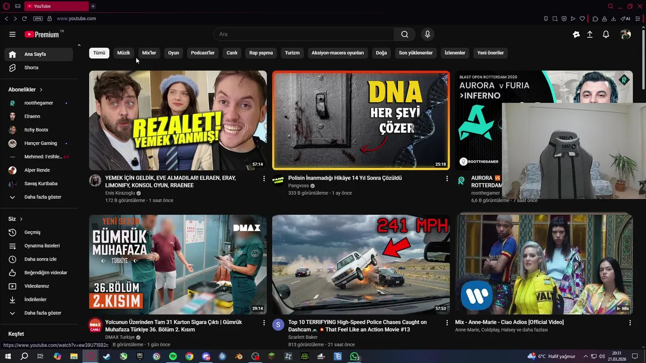646x363 pixels.
Task: Open Steam from the taskbar
Action: coord(106,356)
